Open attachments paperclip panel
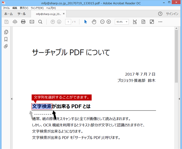The height and width of the screenshot is (149, 182). 6,46
